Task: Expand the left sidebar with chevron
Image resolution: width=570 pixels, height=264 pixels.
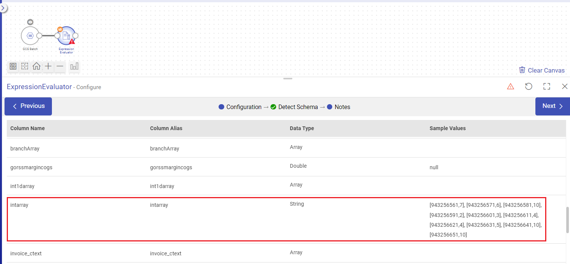Action: pos(3,7)
